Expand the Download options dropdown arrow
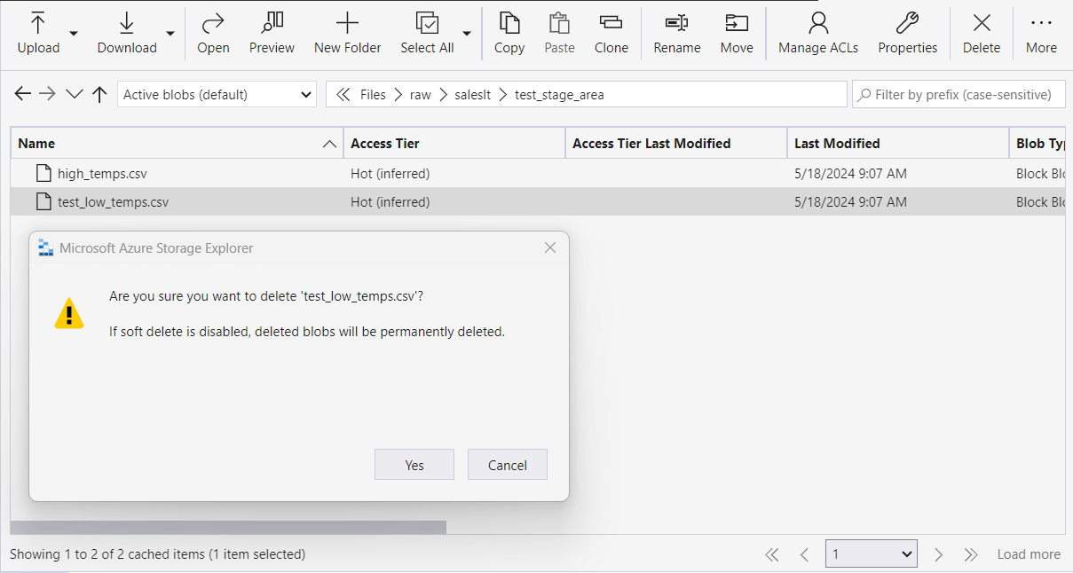This screenshot has width=1073, height=573. pyautogui.click(x=170, y=34)
